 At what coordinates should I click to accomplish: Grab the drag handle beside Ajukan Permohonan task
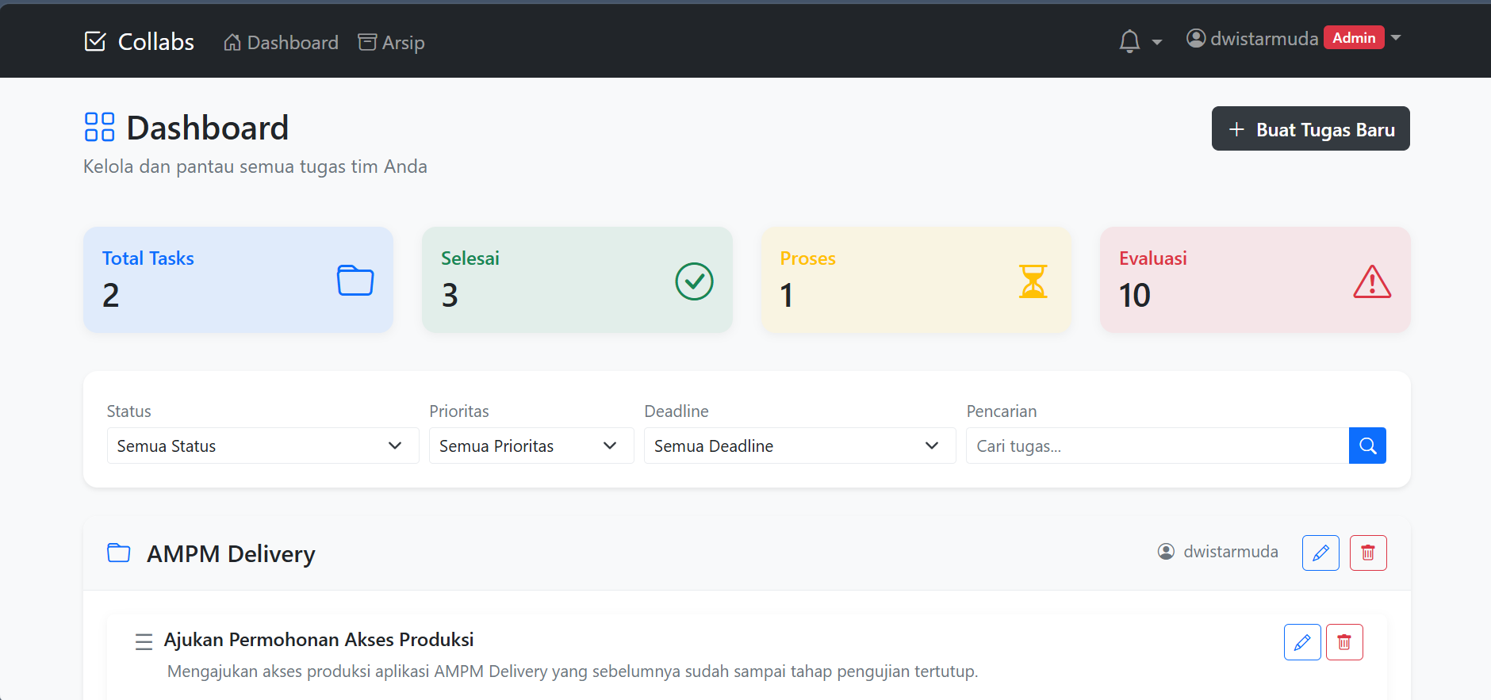click(144, 641)
